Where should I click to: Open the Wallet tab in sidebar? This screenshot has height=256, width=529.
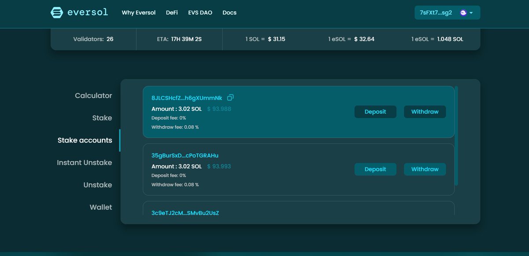101,207
